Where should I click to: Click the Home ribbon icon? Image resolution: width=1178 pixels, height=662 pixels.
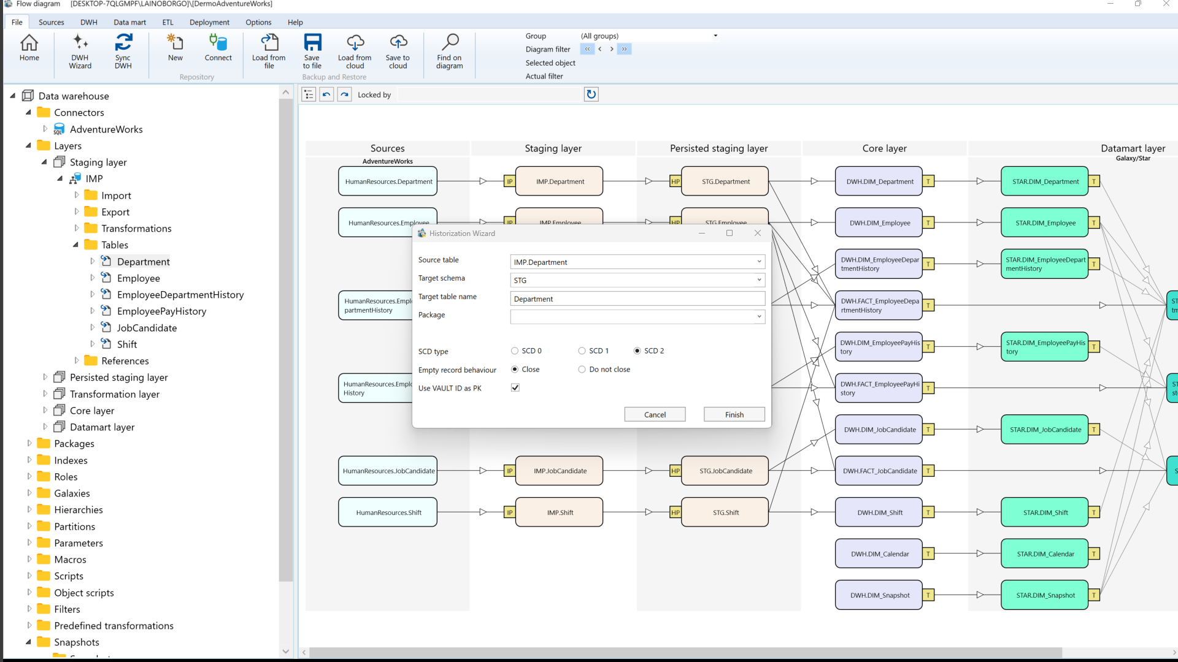point(29,48)
